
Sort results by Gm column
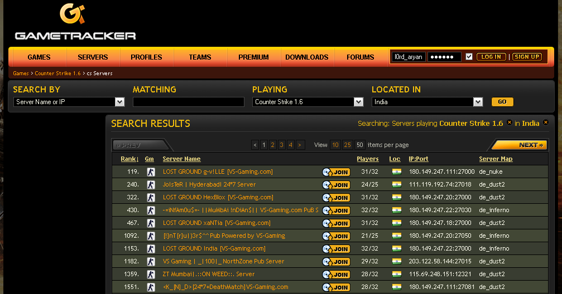click(149, 159)
